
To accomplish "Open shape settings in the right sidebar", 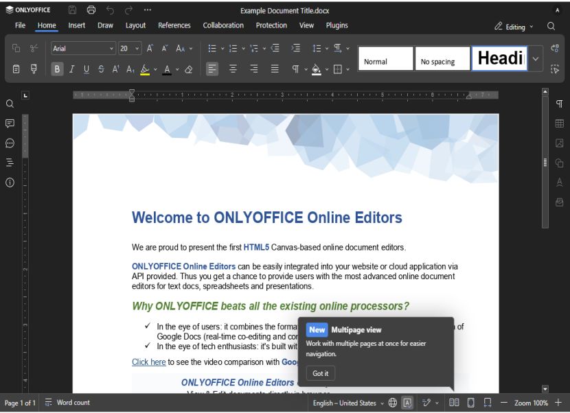I will tap(560, 163).
